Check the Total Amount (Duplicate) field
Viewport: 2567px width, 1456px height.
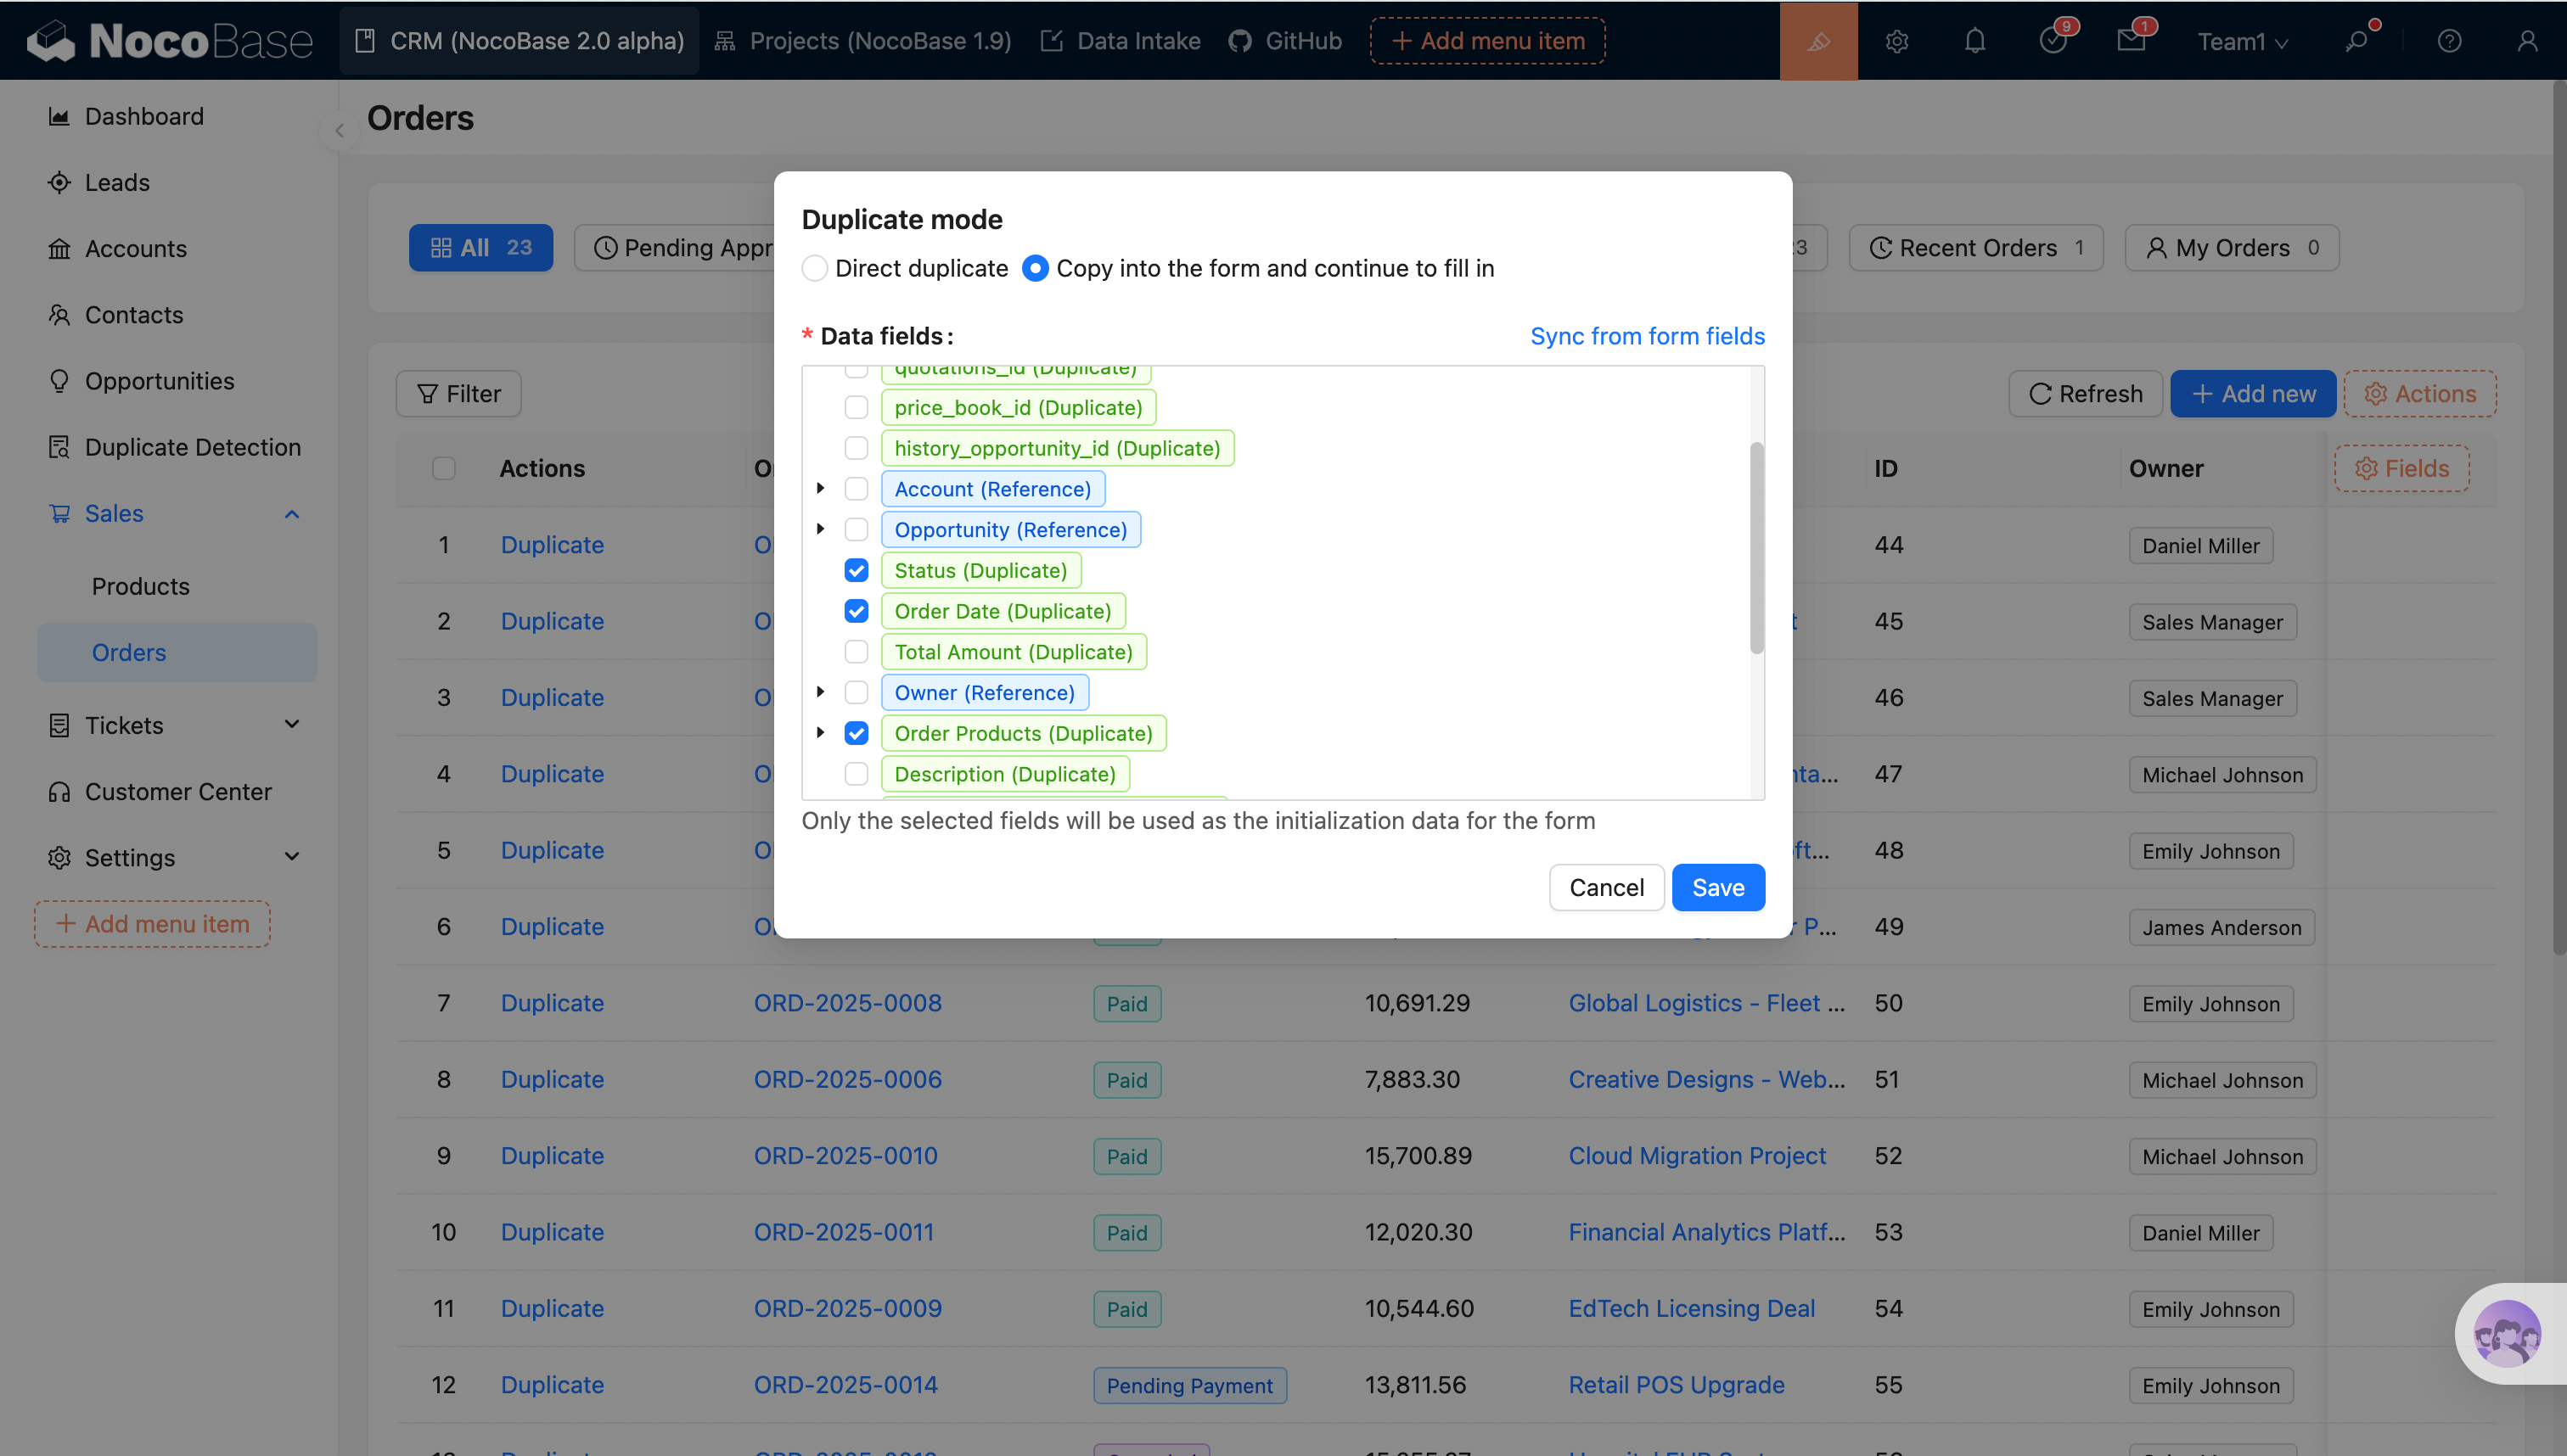click(x=857, y=652)
